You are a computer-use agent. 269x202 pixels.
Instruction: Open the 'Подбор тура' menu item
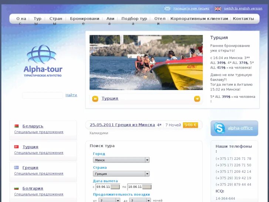134,21
